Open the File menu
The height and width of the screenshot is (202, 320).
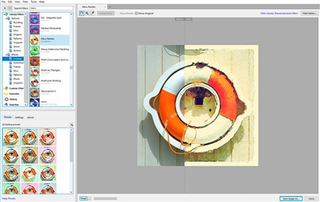3,2
